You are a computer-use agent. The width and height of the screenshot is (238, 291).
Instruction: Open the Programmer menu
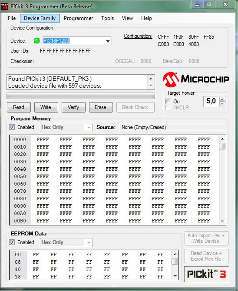pyautogui.click(x=78, y=18)
